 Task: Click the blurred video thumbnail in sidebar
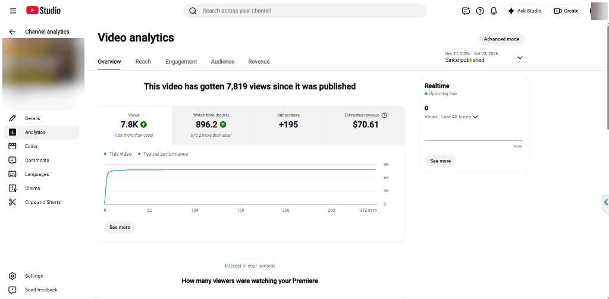[43, 74]
